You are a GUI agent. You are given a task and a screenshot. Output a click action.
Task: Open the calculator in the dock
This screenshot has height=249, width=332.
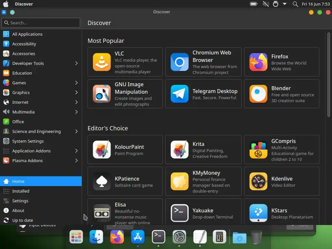pos(219,237)
